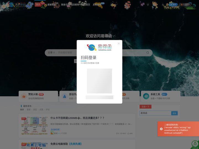Click the QR code placeholder in dialog

[x=99, y=81]
